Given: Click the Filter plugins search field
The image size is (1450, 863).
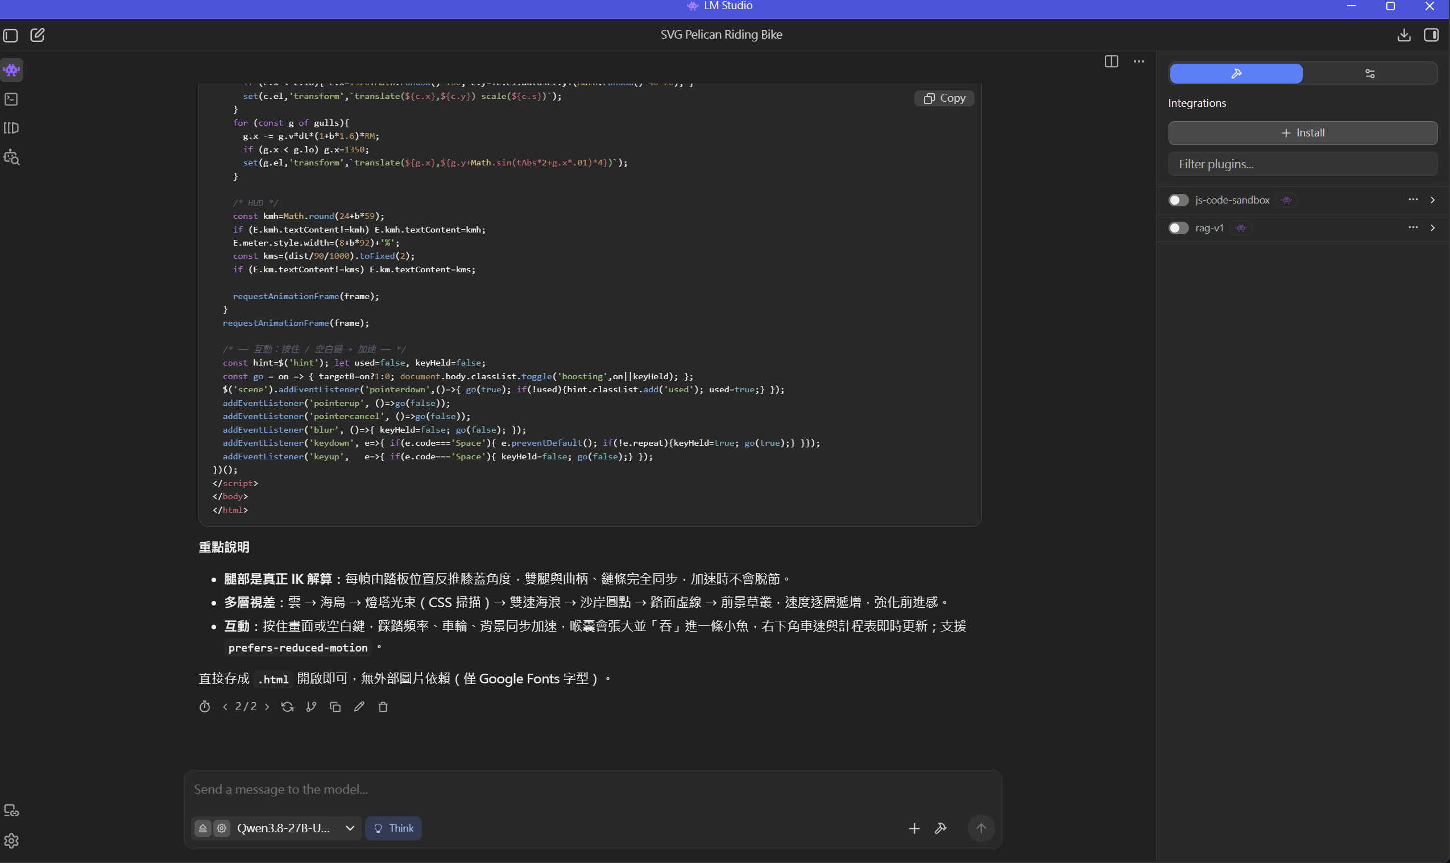Looking at the screenshot, I should click(1303, 164).
